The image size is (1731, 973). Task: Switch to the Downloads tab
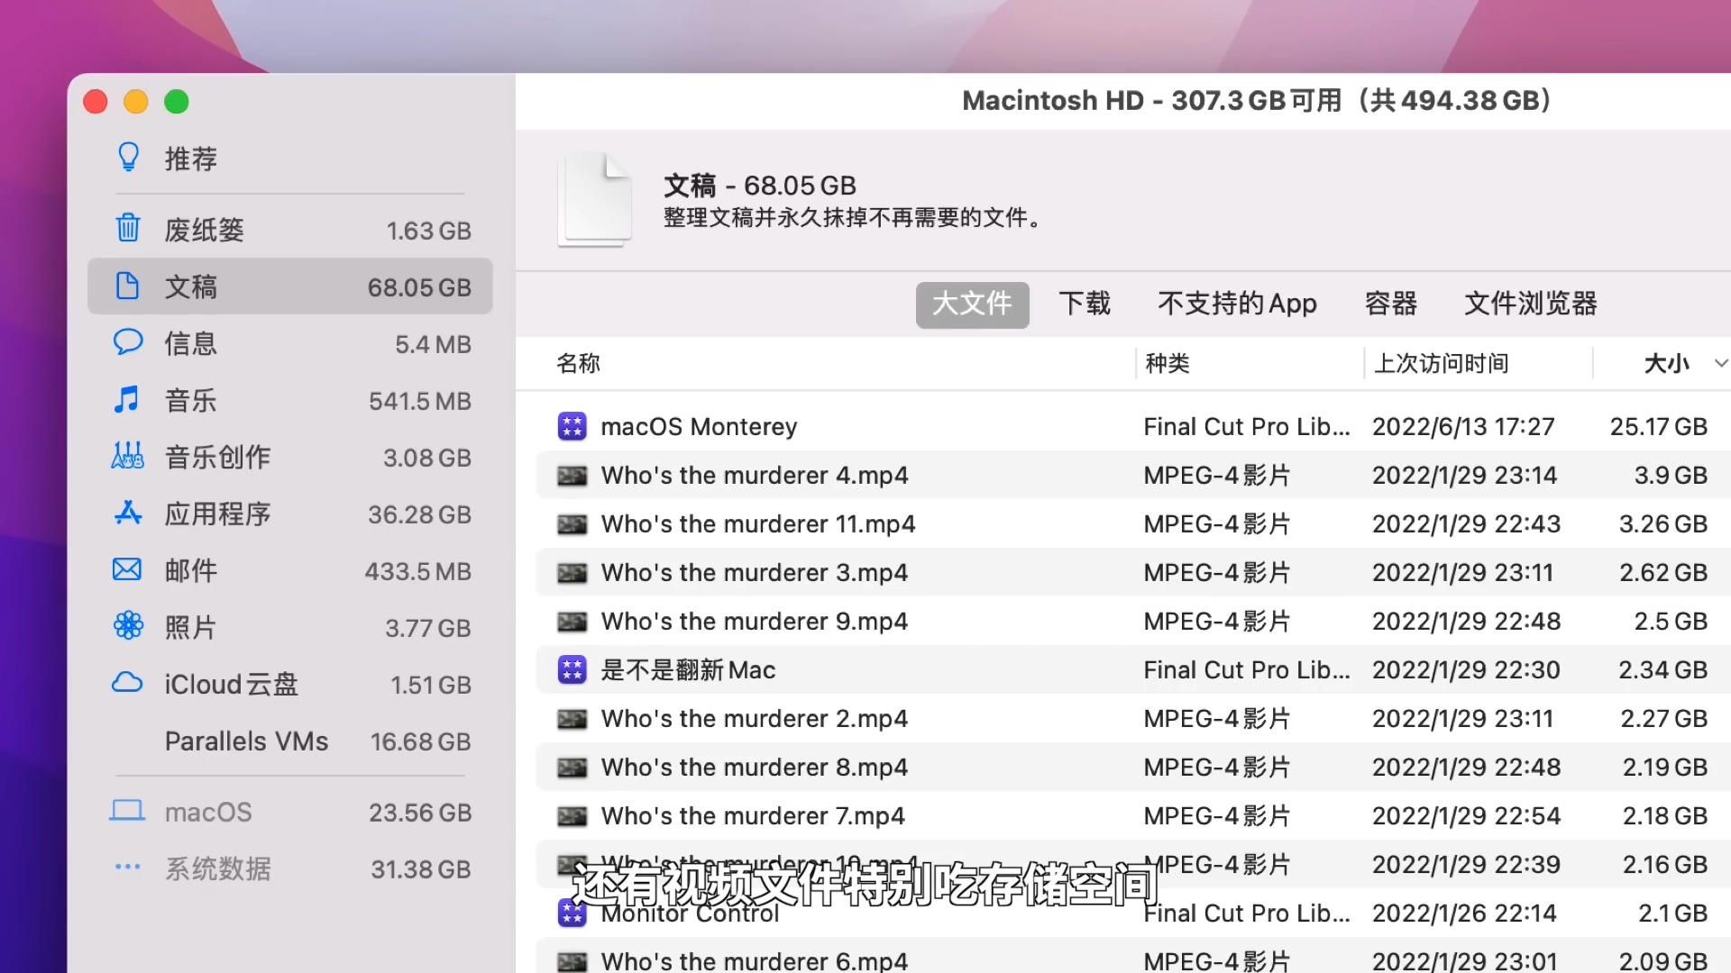(1085, 304)
